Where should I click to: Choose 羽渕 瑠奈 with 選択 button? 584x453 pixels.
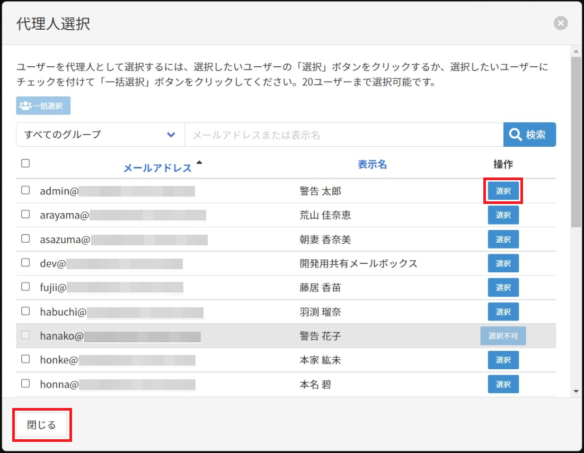coord(503,312)
